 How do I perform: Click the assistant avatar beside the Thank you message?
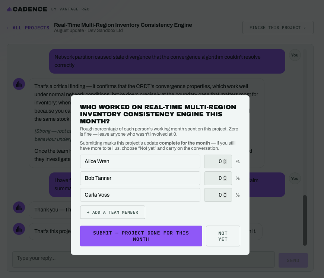(x=19, y=207)
